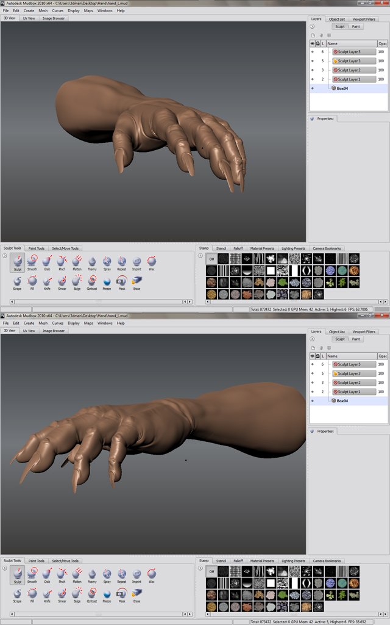Choose the Erase tool in top window
This screenshot has height=625, width=390.
point(136,282)
